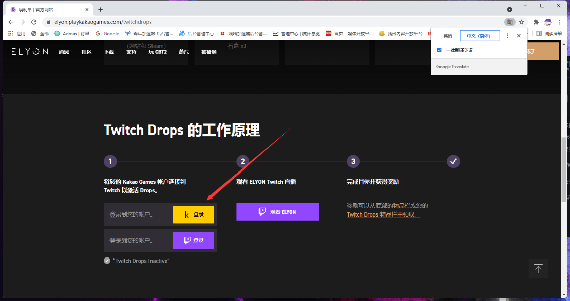This screenshot has height=301, width=570.
Task: Click the Google Translate icon in address bar
Action: point(510,22)
